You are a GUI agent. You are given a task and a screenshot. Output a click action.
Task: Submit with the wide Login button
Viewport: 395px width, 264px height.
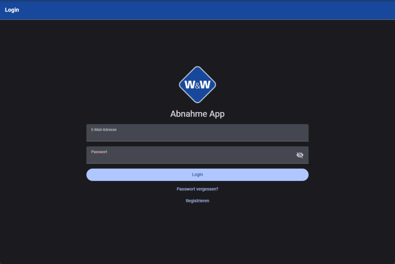tap(197, 174)
